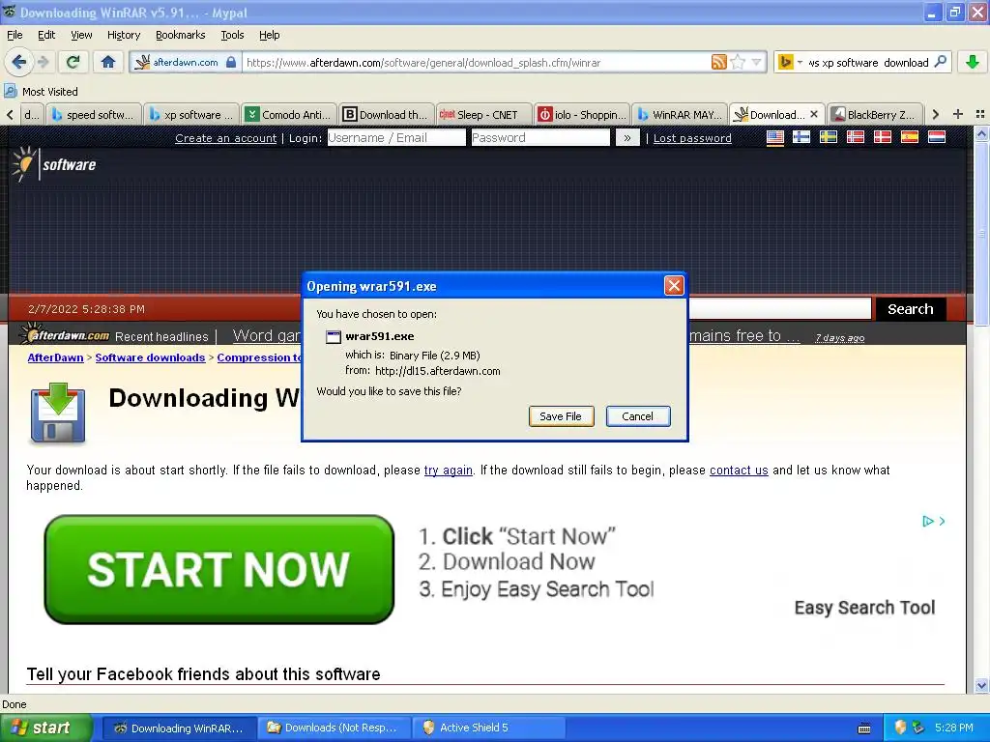This screenshot has height=742, width=990.
Task: Open the Bookmarks menu
Action: [181, 35]
